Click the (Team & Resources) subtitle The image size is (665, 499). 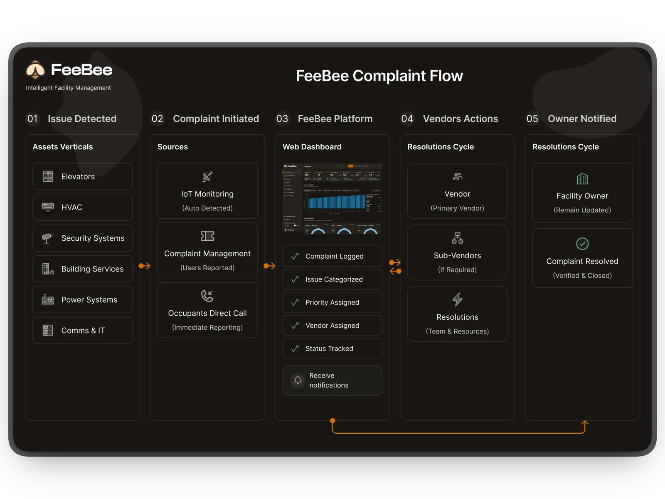[x=457, y=331]
